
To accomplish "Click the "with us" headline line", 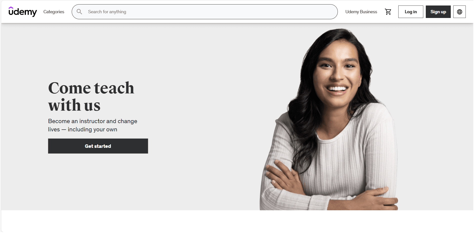I will (74, 105).
